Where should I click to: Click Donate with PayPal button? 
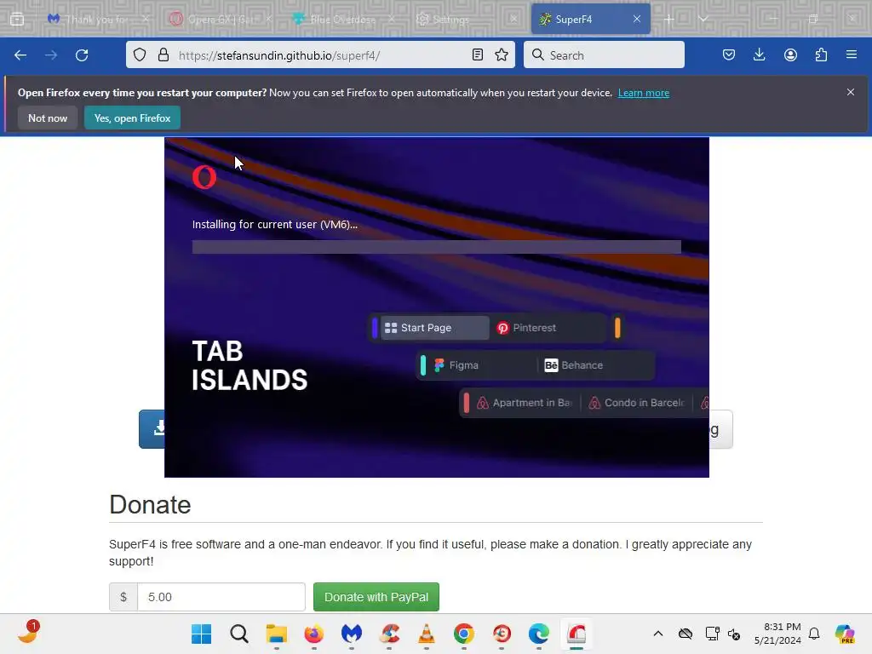click(376, 597)
